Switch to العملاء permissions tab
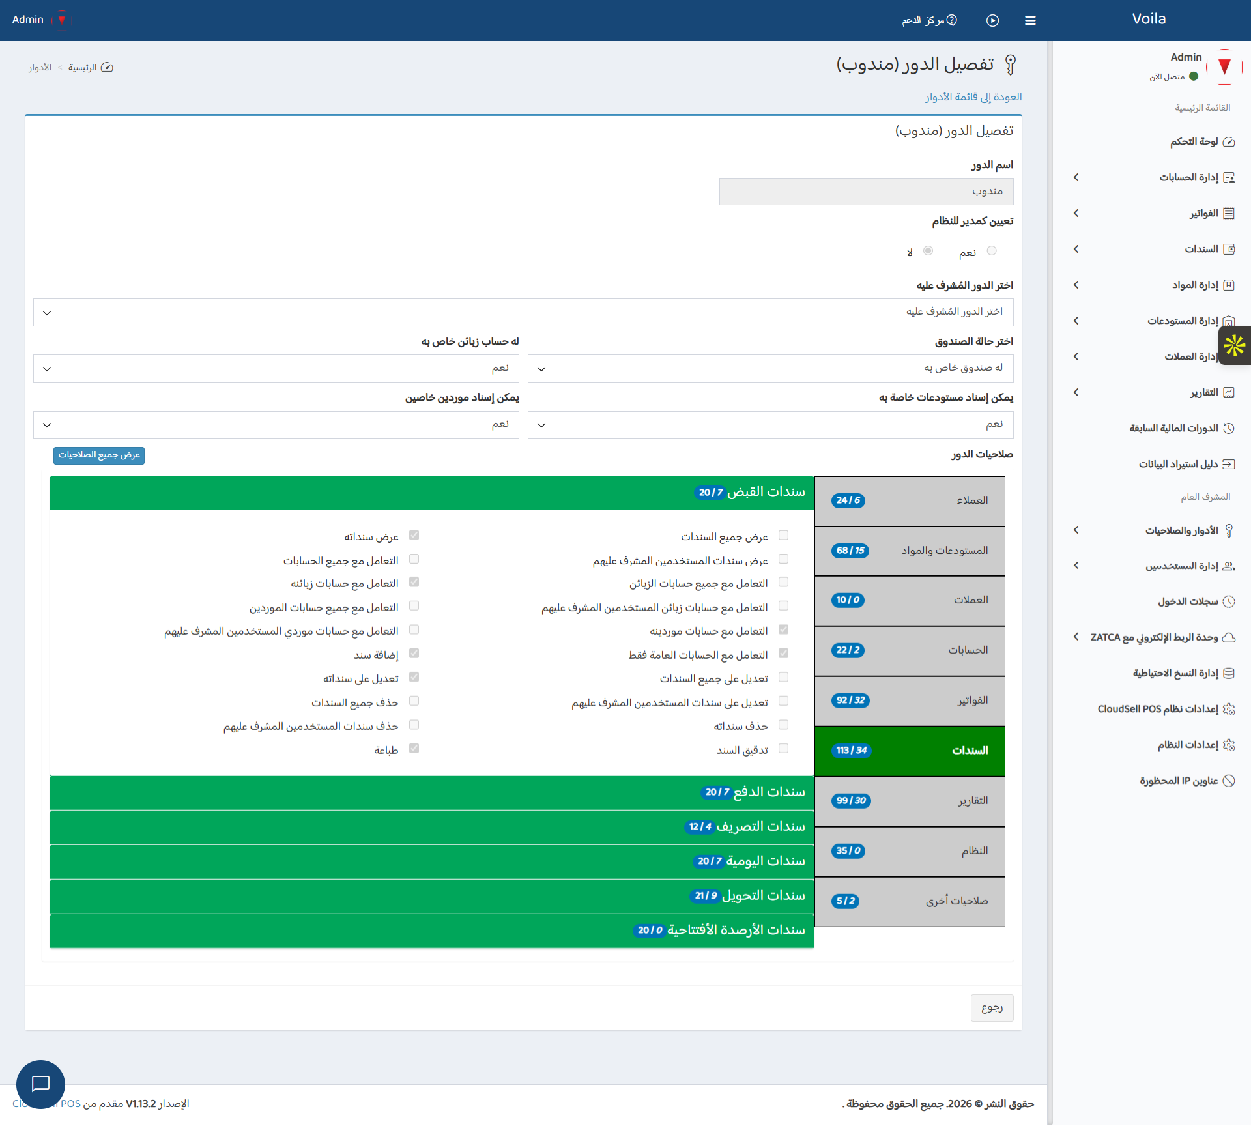 click(x=910, y=500)
